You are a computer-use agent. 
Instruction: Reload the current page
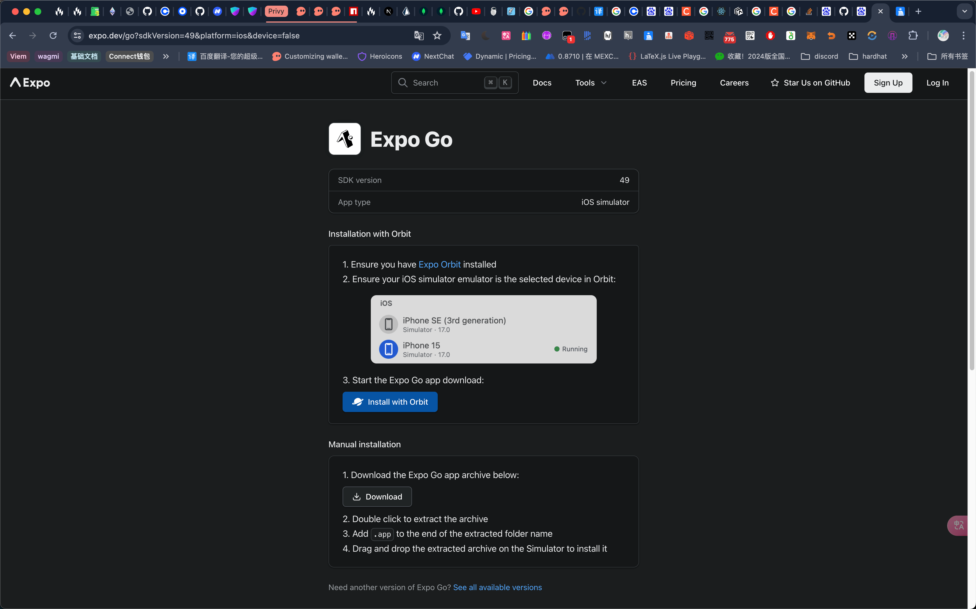pos(53,36)
